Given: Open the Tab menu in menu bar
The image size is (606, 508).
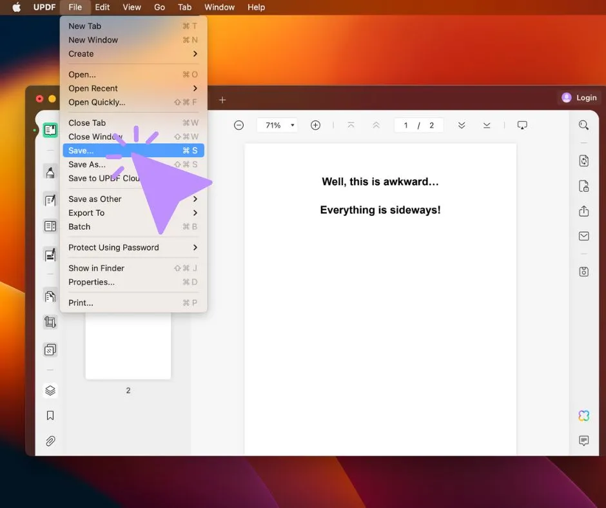Looking at the screenshot, I should click(185, 7).
